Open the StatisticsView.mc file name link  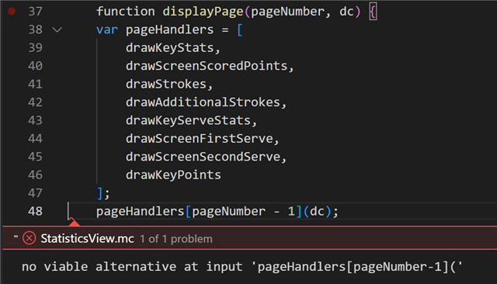point(87,238)
